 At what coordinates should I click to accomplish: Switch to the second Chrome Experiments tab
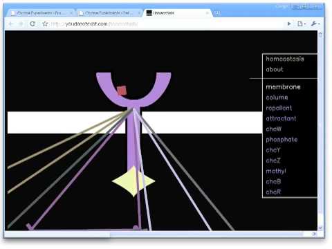coord(109,13)
